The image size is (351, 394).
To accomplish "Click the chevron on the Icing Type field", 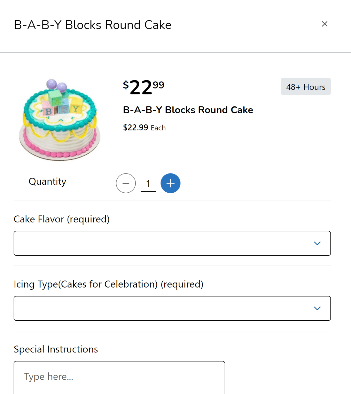I will [317, 308].
